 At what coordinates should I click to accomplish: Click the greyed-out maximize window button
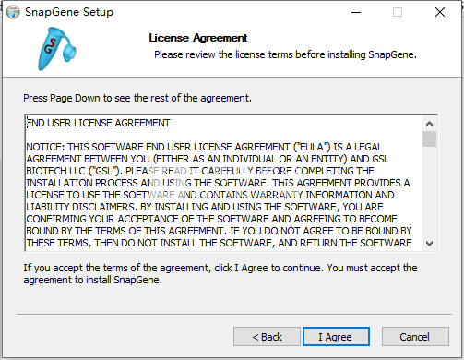tap(398, 12)
